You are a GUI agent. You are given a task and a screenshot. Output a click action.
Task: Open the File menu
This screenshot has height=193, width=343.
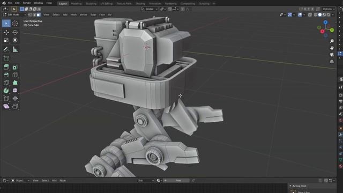(x=10, y=3)
